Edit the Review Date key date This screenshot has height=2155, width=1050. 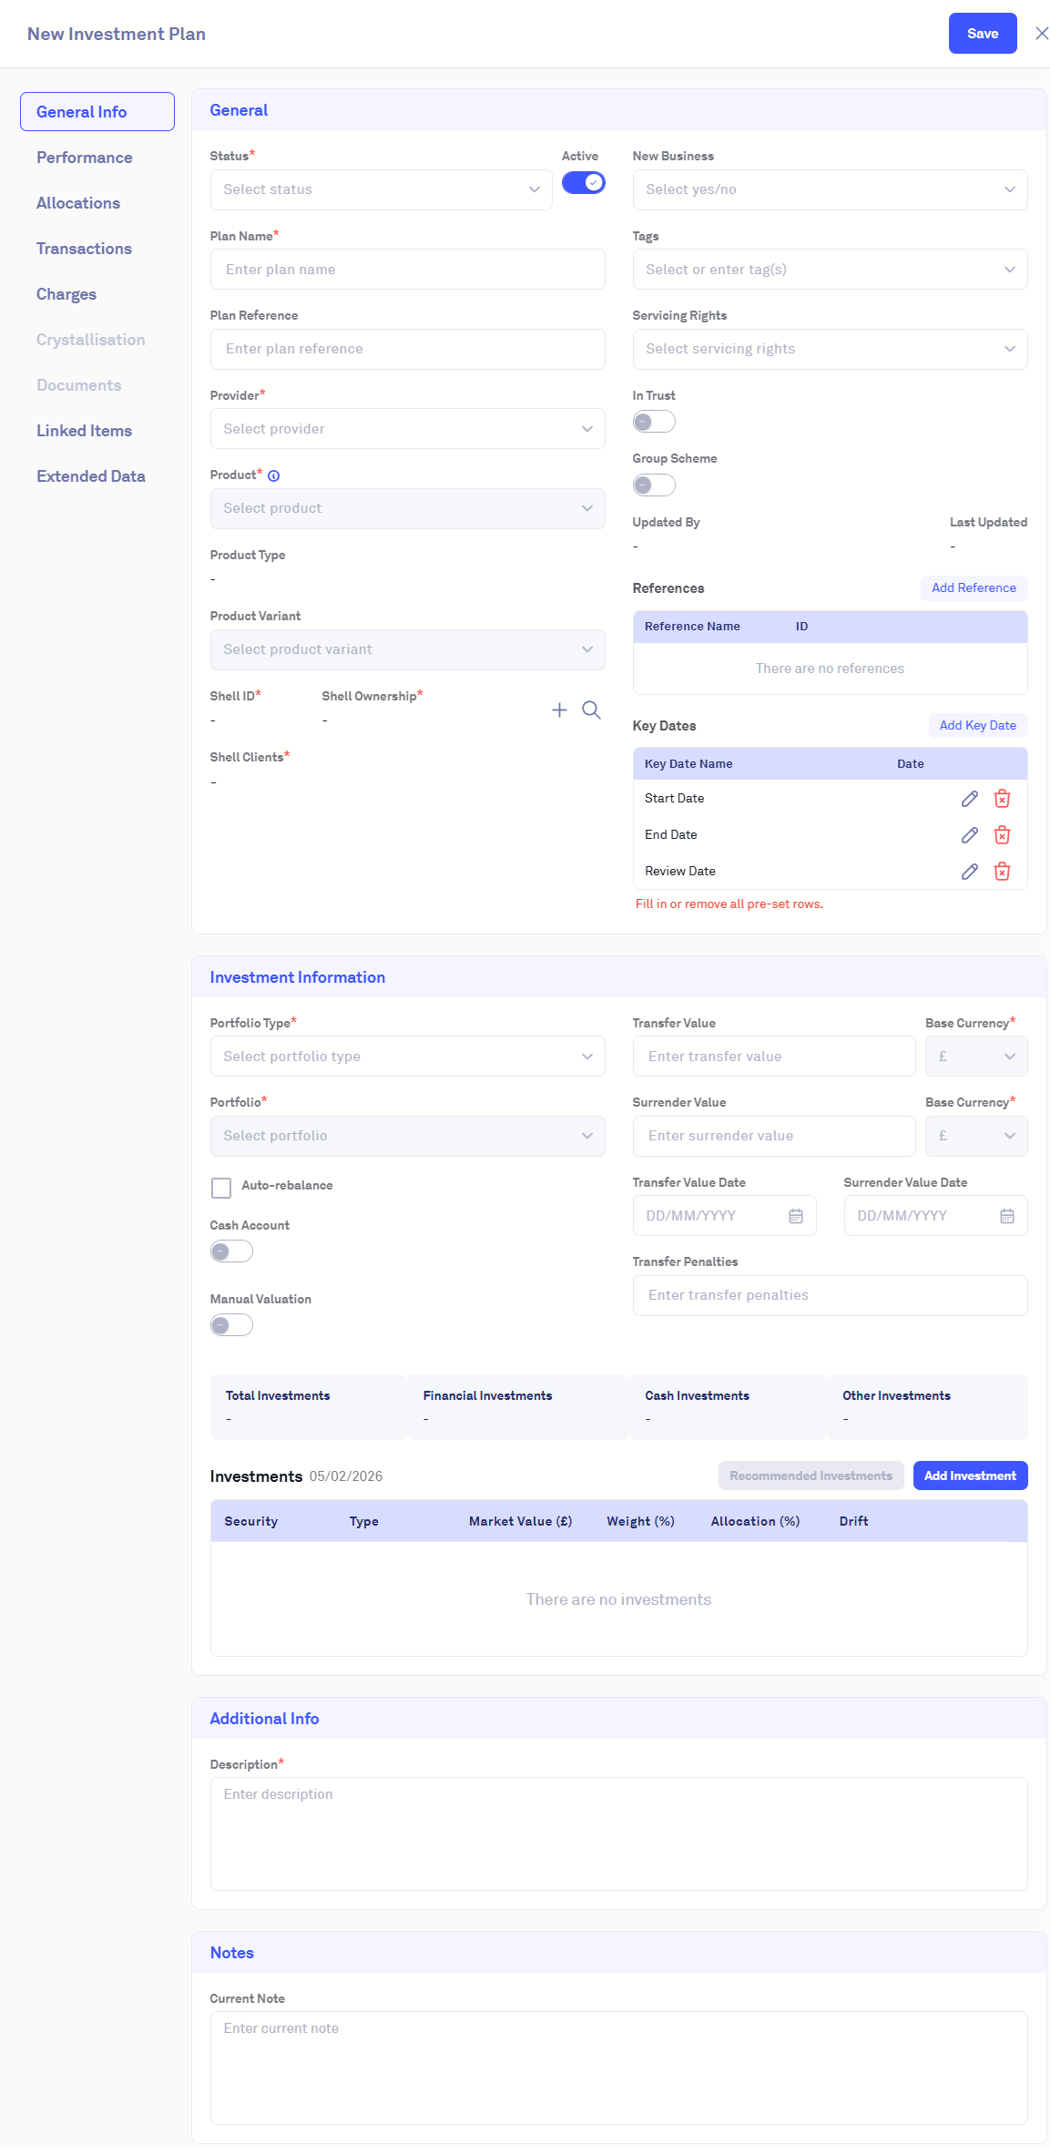tap(969, 872)
